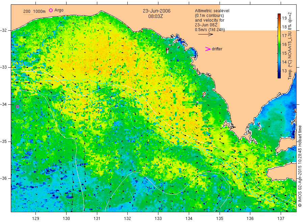The image size is (304, 223).
Task: Click the IMOS copyright timestamp text
Action: [300, 166]
